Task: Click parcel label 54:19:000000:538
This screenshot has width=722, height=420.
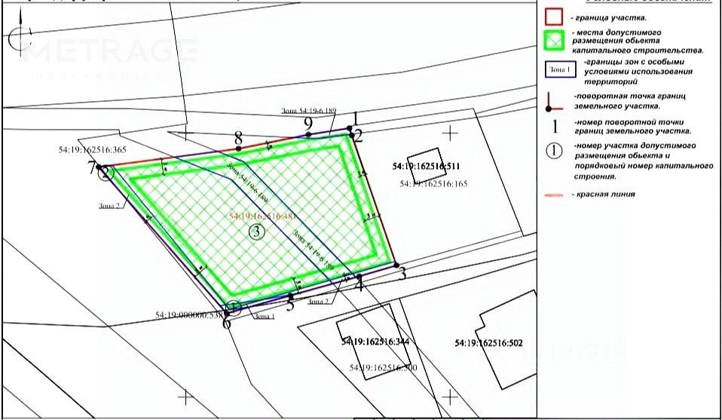Action: (188, 315)
